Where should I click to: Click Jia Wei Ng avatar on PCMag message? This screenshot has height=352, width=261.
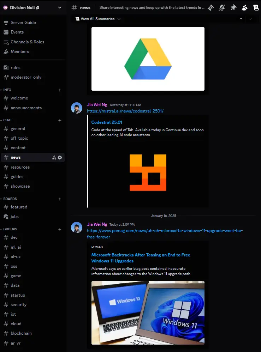77,227
